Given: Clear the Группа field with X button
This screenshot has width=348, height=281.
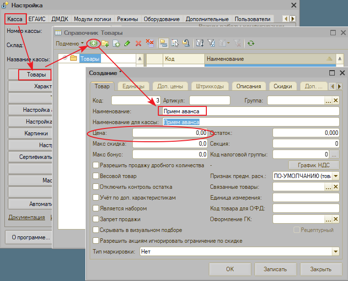Looking at the screenshot, I should [336, 101].
